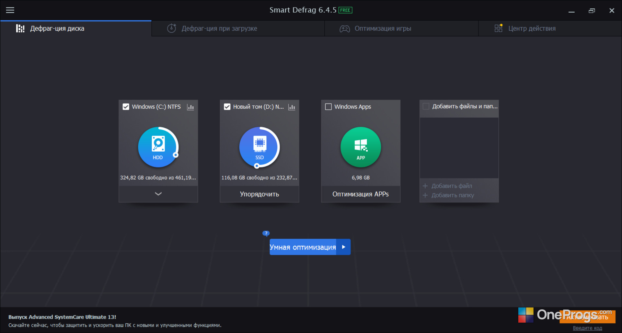Viewport: 622px width, 333px height.
Task: Click the SSD drive icon for volume D:
Action: pos(259,147)
